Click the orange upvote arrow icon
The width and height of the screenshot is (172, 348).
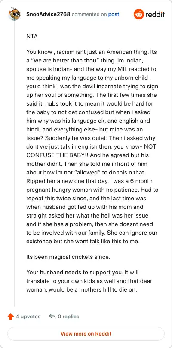[11, 316]
